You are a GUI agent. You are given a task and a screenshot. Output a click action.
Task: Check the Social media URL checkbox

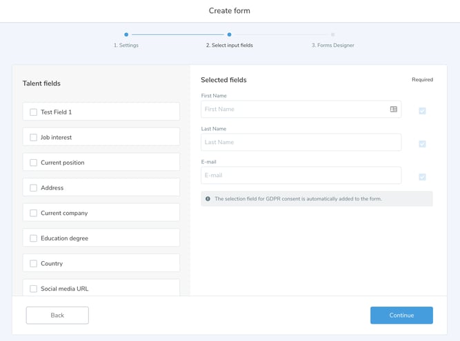coord(33,289)
